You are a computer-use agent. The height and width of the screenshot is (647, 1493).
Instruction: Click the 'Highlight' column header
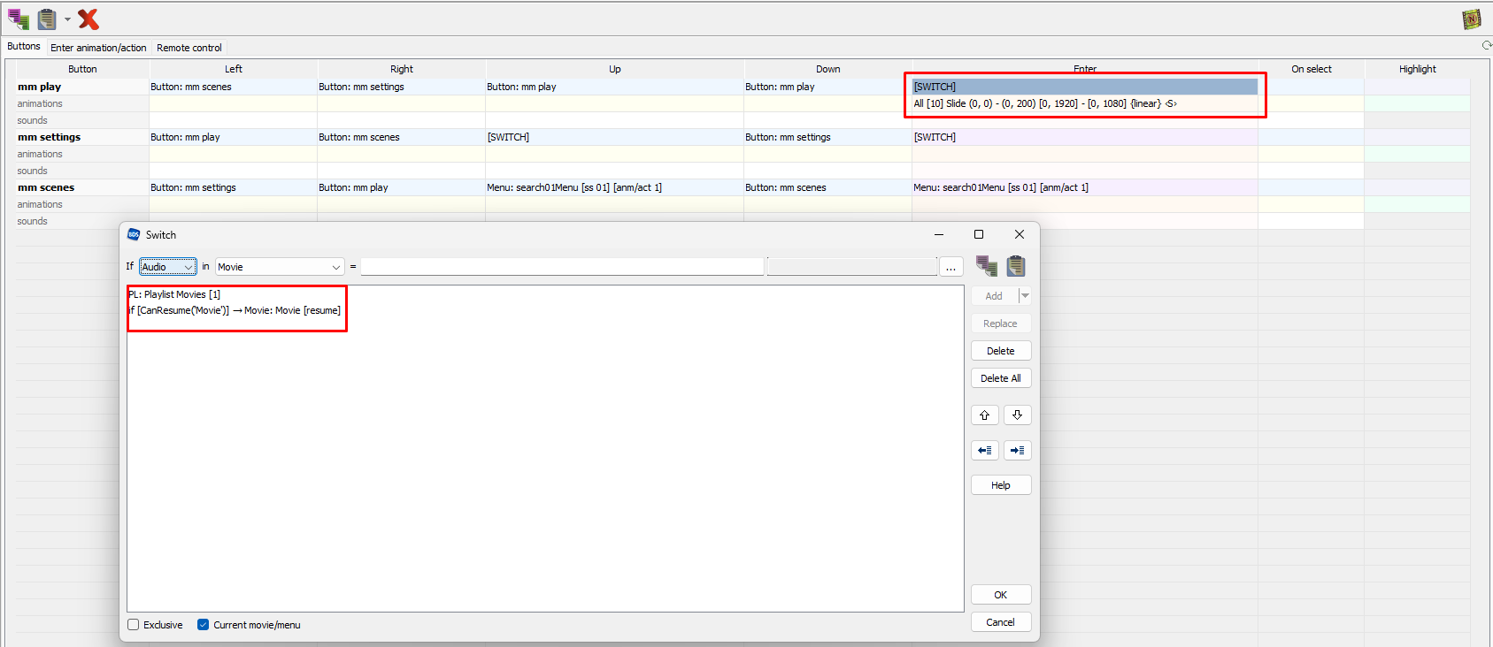[x=1418, y=69]
